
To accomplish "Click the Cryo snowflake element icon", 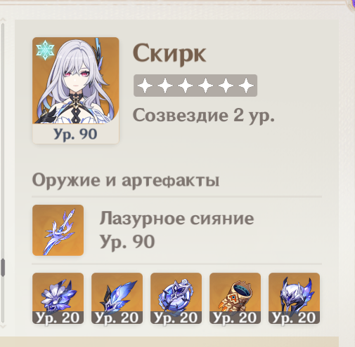I will [45, 50].
